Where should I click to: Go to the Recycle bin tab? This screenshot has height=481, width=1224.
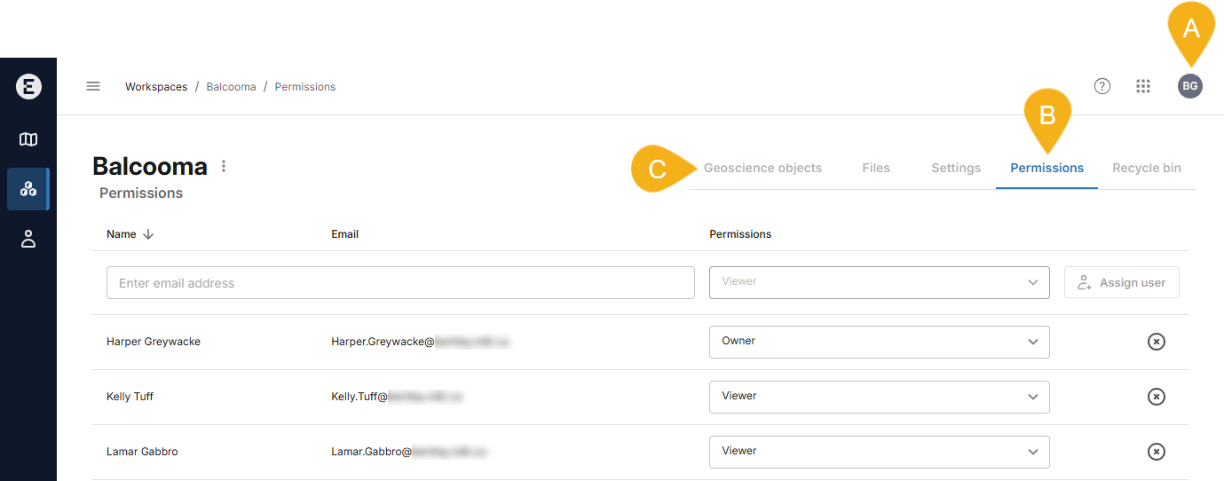coord(1146,168)
